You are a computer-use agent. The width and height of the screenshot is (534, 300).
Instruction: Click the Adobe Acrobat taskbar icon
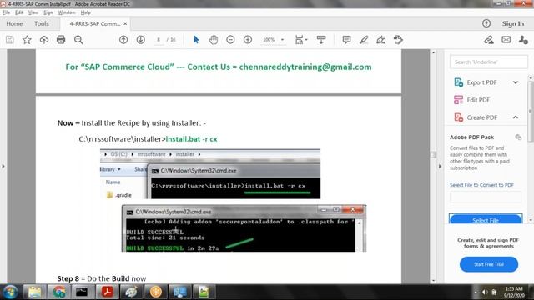[x=107, y=292]
